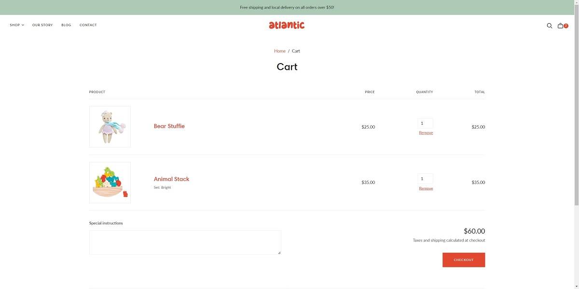Screen dimensions: 579x289
Task: Click the Animal Stack quantity field
Action: [425, 178]
